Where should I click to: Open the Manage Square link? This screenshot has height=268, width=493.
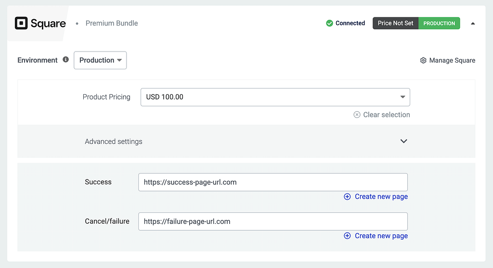pyautogui.click(x=452, y=61)
